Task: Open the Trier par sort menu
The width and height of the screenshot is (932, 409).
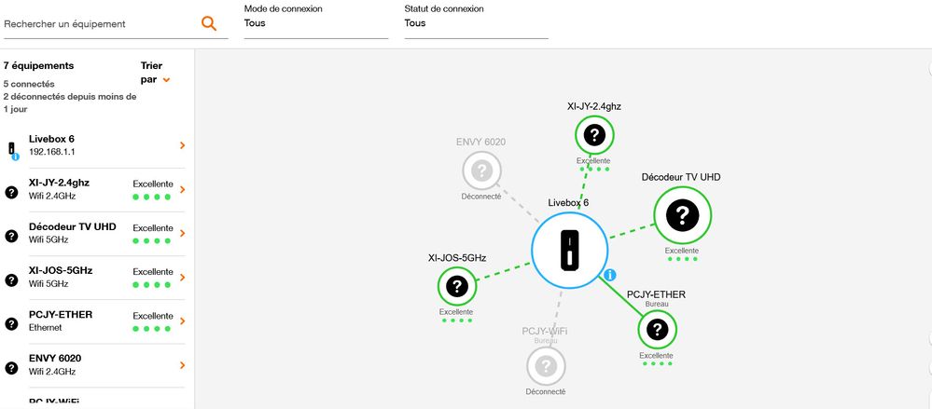Action: tap(155, 73)
